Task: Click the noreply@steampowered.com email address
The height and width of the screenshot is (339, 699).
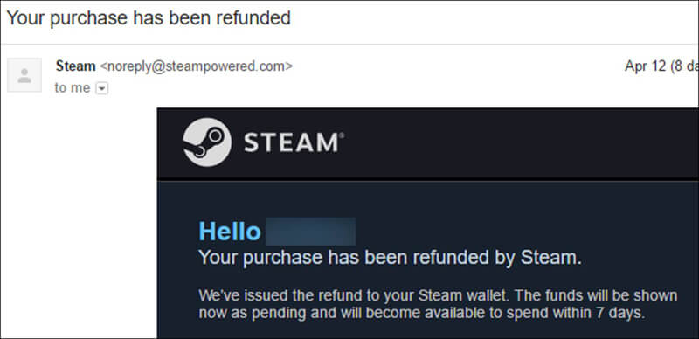Action: pyautogui.click(x=196, y=66)
